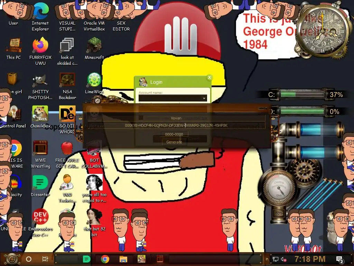Screen dimensions: 354x266
Task: Open network status tray icon
Action: [x=275, y=259]
